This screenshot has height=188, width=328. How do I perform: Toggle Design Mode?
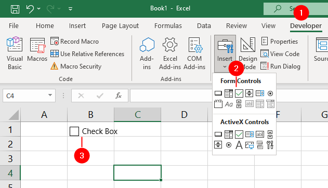pos(248,53)
